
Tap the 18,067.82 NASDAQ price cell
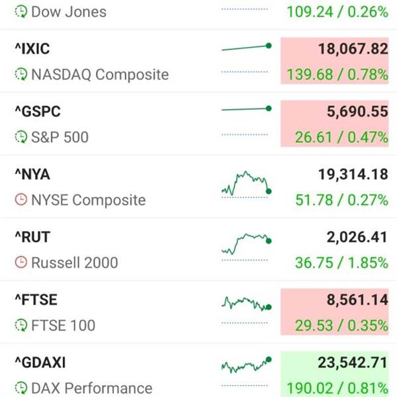(334, 61)
